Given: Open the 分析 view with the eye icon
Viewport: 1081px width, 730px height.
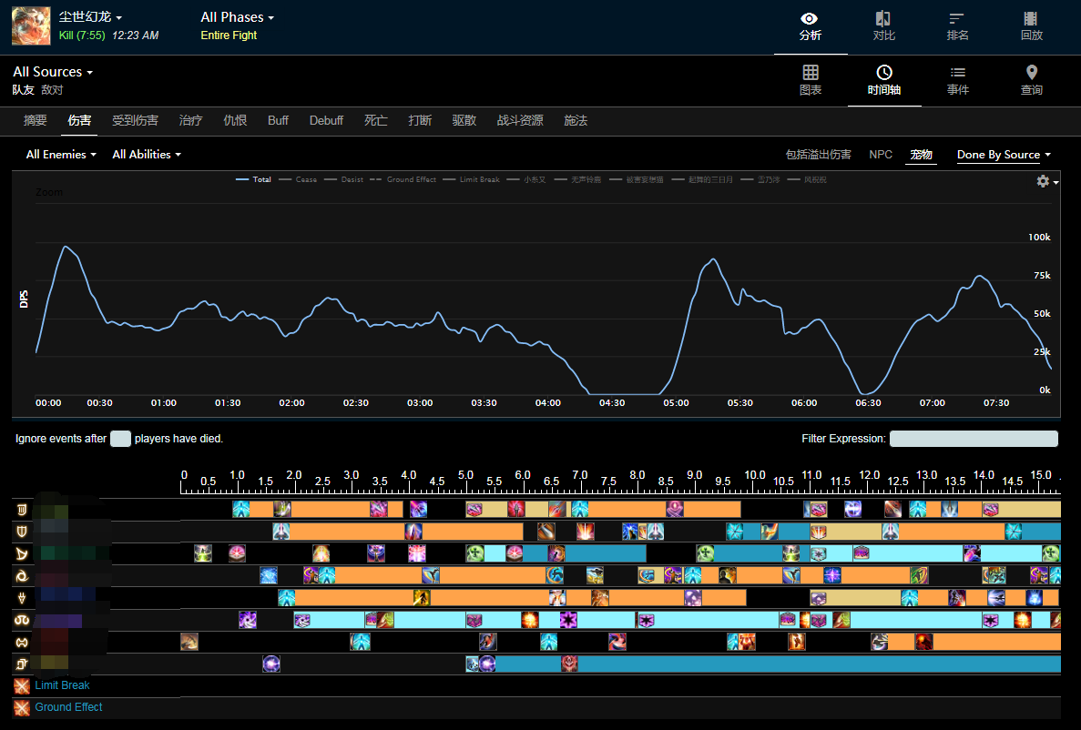Looking at the screenshot, I should tap(810, 26).
